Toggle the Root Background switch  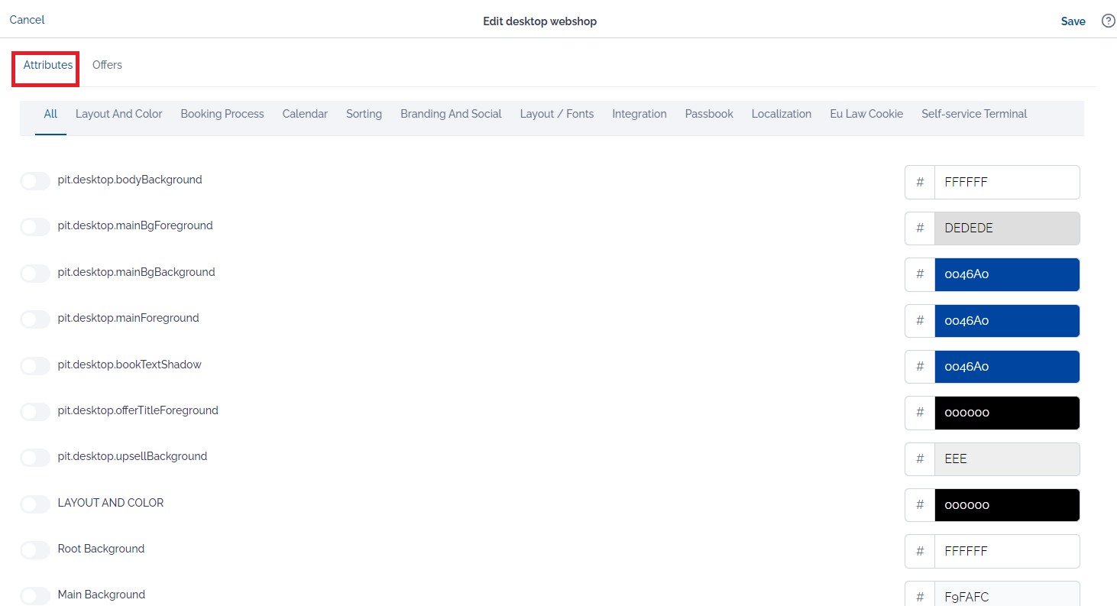pyautogui.click(x=35, y=549)
